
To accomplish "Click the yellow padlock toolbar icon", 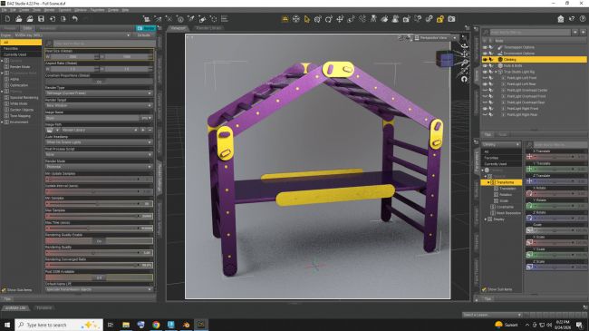I will pyautogui.click(x=439, y=19).
